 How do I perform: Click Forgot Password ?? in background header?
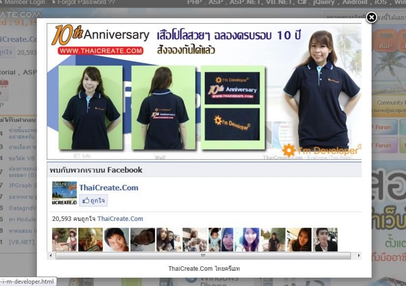(x=86, y=2)
